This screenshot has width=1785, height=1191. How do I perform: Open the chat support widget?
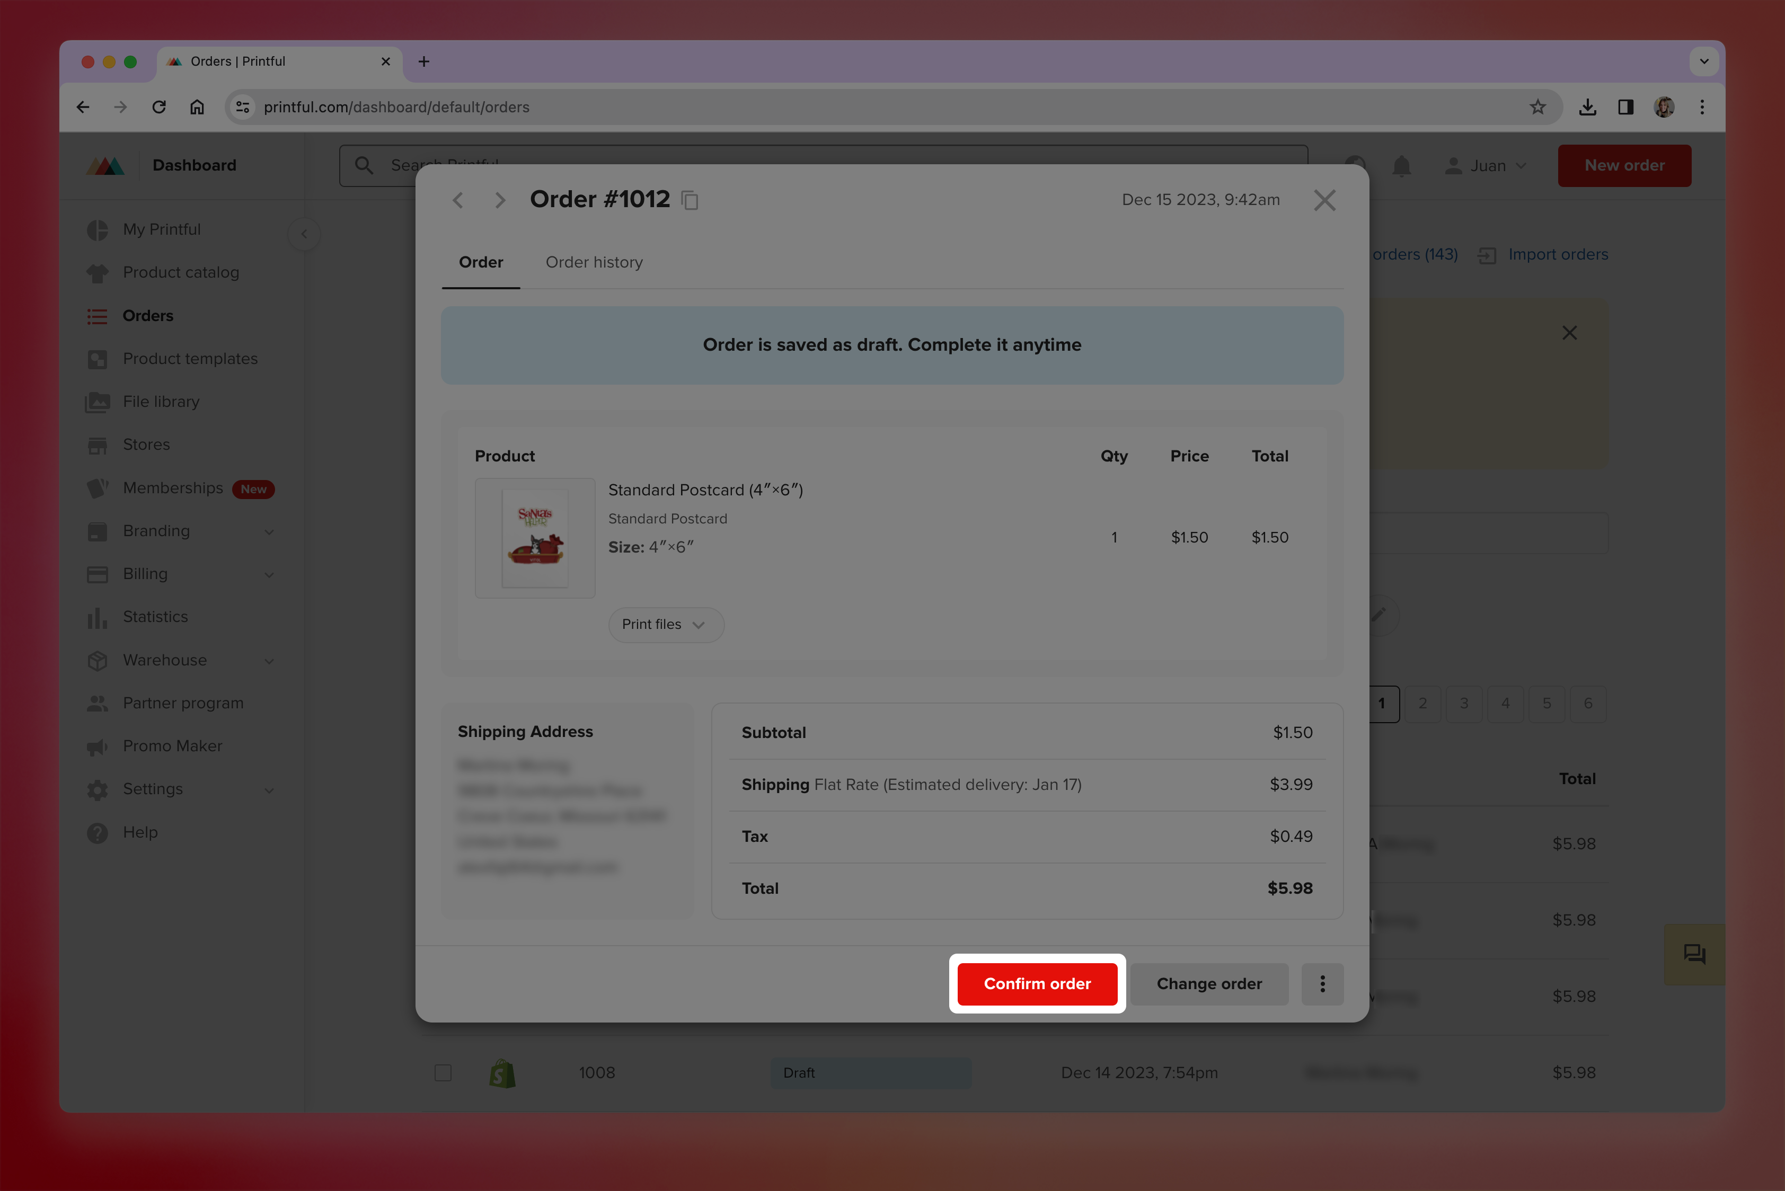(1694, 953)
